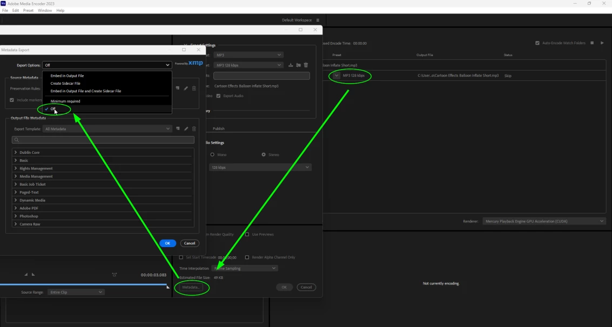Click the Import Presets icon in Export Settings
The width and height of the screenshot is (612, 327).
click(x=298, y=65)
